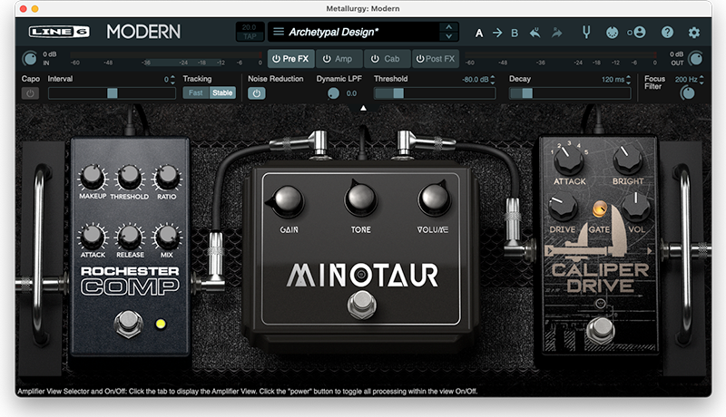Viewport: 726px width, 417px height.
Task: Click the Rochester Comp yellow LED
Action: click(161, 324)
